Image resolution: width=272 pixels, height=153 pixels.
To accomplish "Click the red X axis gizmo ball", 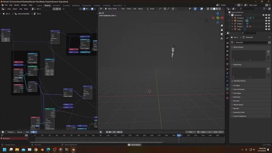I will pos(222,18).
